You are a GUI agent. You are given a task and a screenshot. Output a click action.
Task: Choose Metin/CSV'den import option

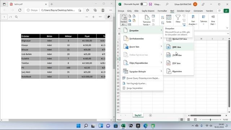(179, 39)
